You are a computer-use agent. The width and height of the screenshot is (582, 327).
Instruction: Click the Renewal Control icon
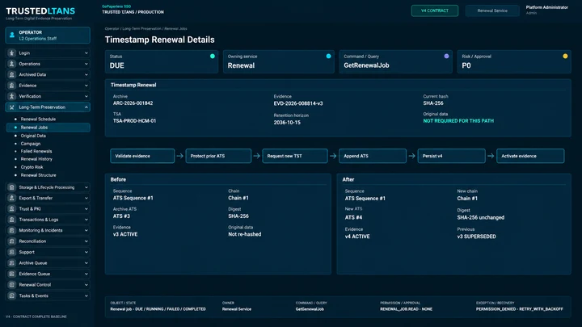pyautogui.click(x=12, y=285)
